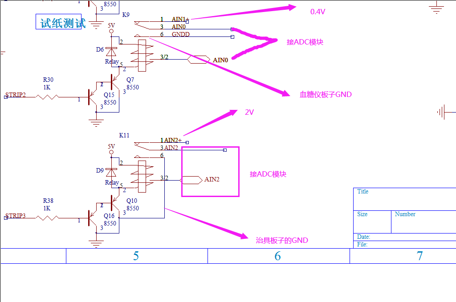Click the 8550 value under Q7
Viewport: 456px width, 302px height.
point(133,87)
